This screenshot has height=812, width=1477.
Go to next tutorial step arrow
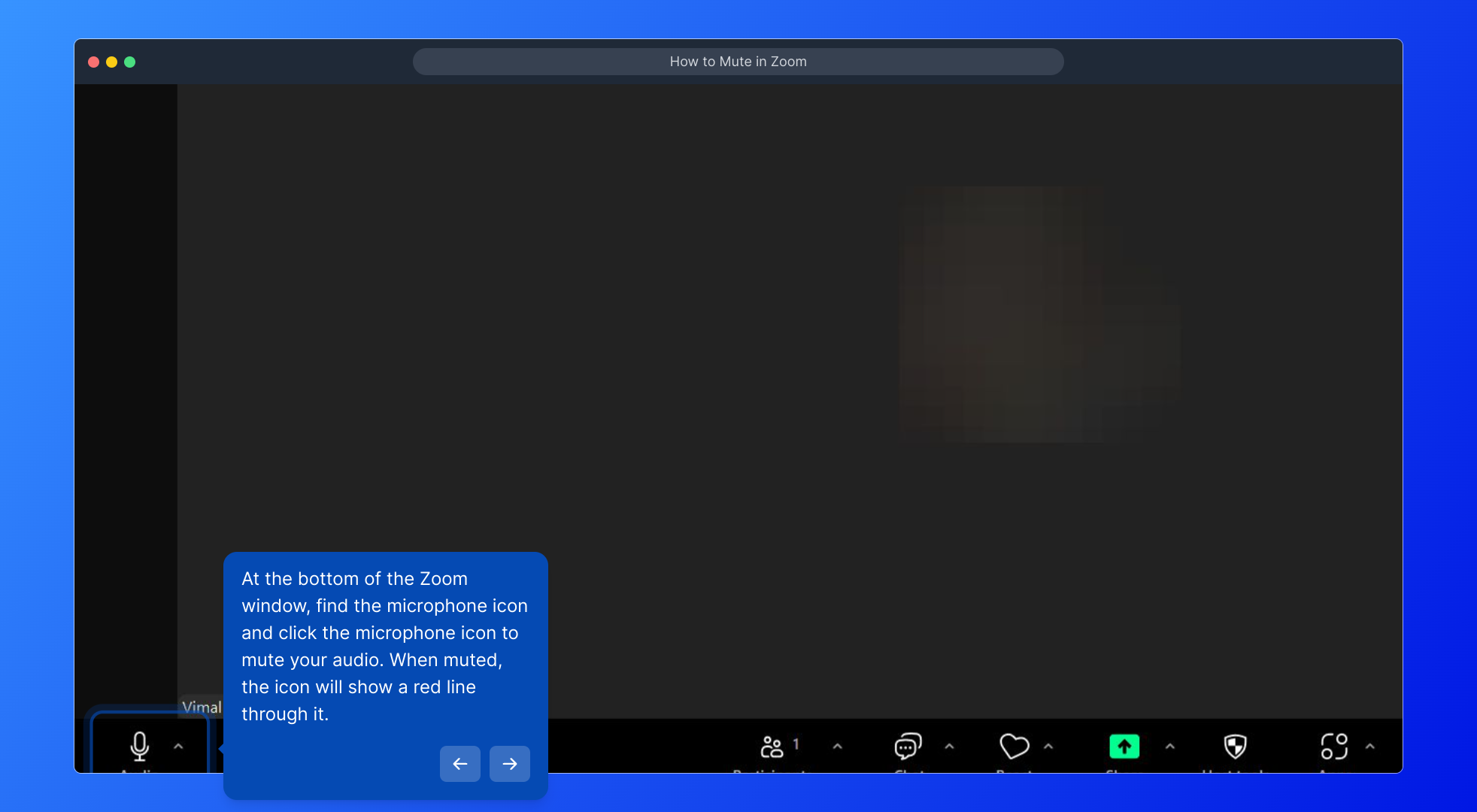point(510,764)
